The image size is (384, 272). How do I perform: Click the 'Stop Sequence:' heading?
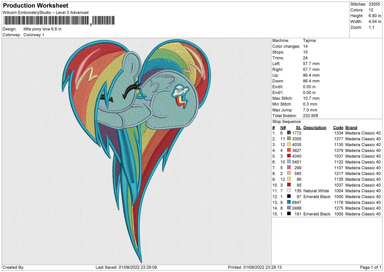287,122
